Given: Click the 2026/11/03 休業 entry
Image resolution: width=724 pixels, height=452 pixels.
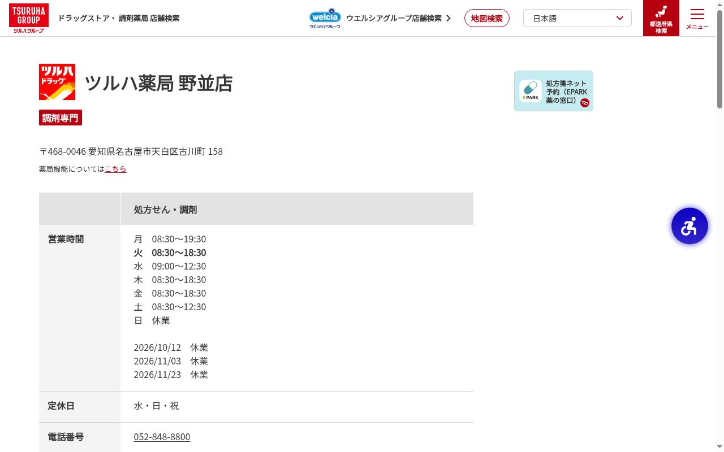Looking at the screenshot, I should (171, 361).
